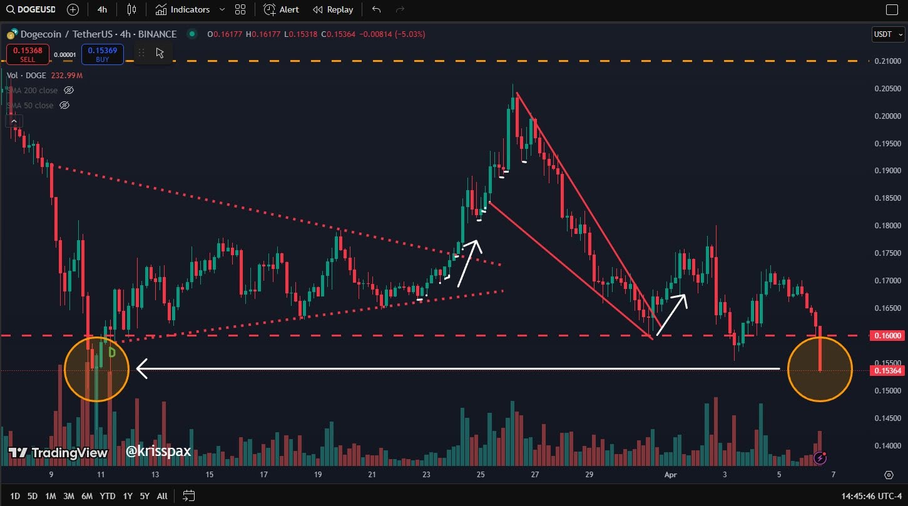Open the go to date calendar icon
908x506 pixels.
(x=188, y=496)
